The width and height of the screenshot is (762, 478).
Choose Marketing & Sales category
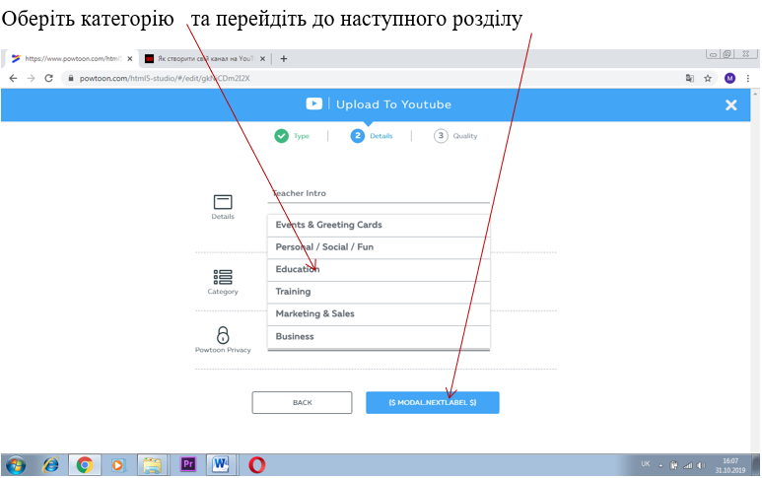point(379,314)
